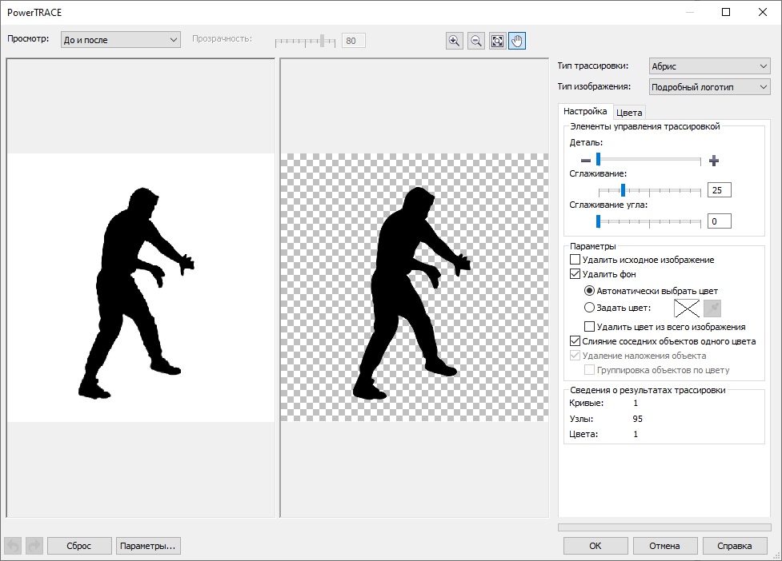
Task: Toggle the Удалить фон checkbox
Action: [575, 274]
